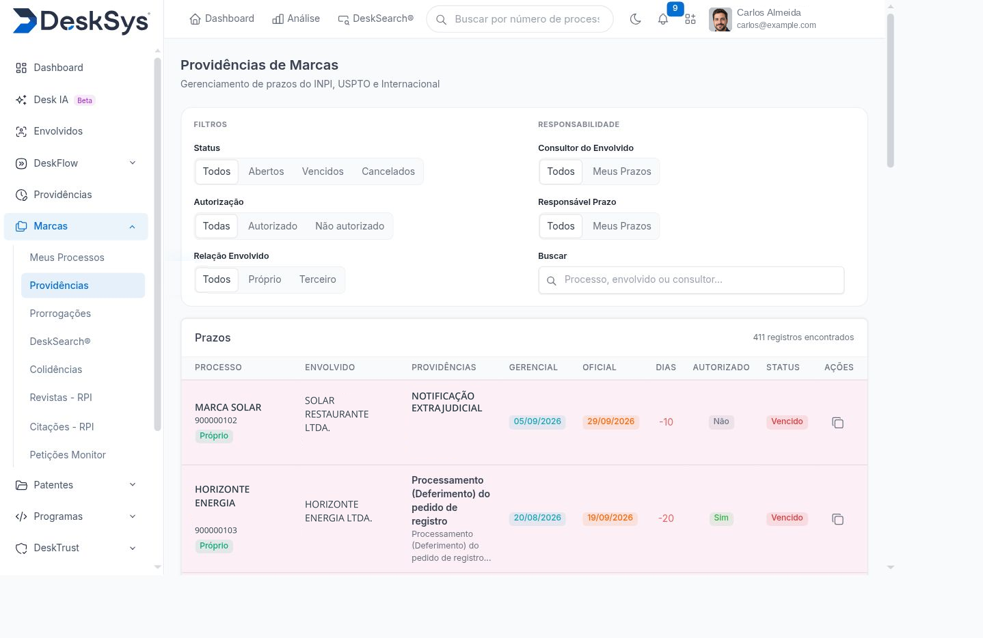Open Dashboard in top navigation
Image resolution: width=983 pixels, height=638 pixels.
click(221, 19)
